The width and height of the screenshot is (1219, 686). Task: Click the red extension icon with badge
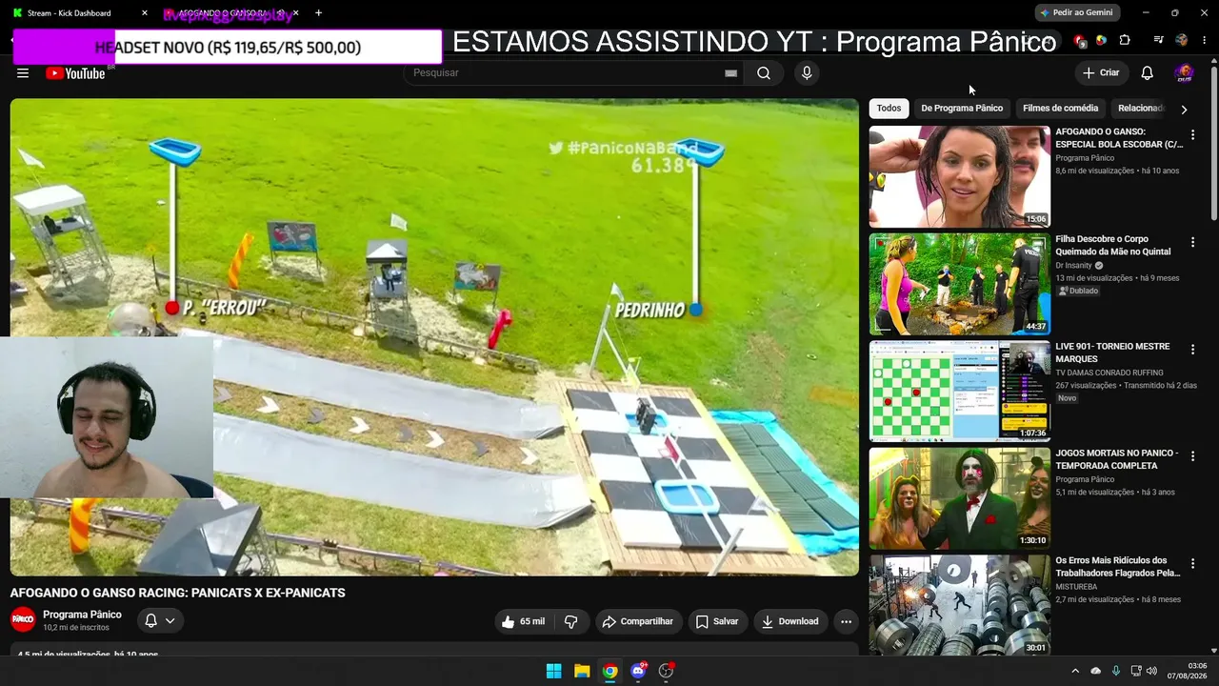point(1079,41)
